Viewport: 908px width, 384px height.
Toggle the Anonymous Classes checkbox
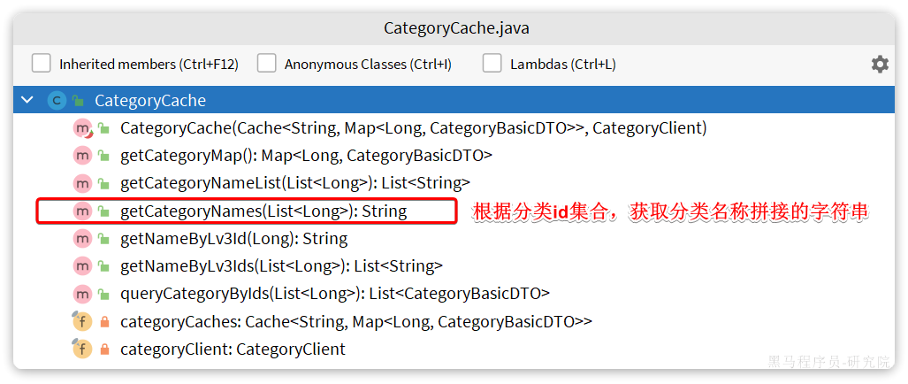click(x=266, y=64)
